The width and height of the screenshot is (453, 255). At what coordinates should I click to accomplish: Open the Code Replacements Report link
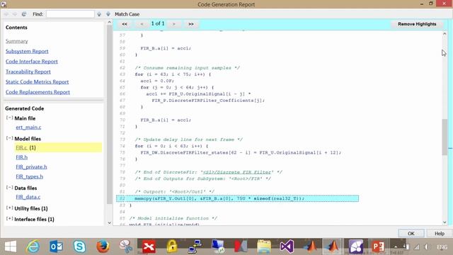point(38,92)
